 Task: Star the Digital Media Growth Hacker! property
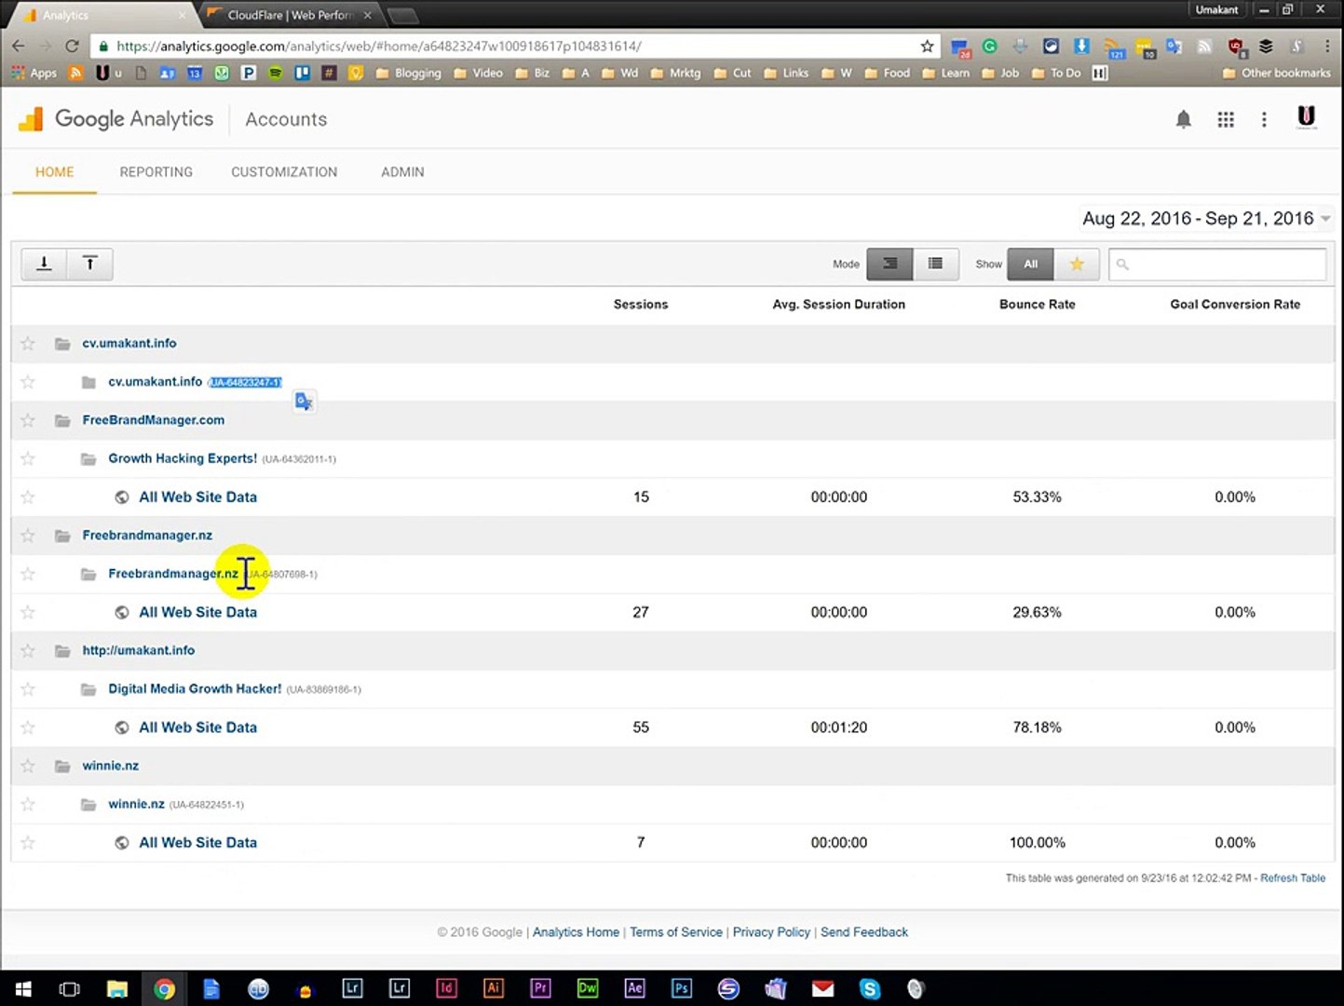[28, 689]
